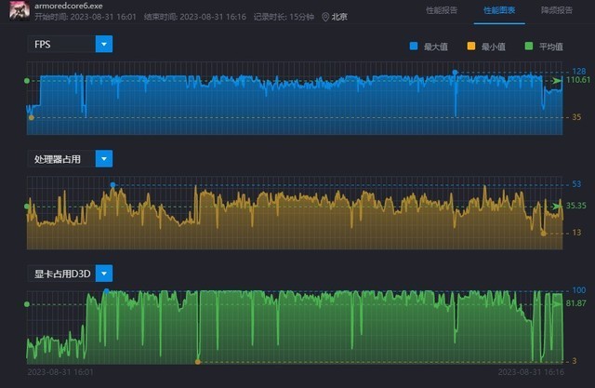Click the 北京 location text

[339, 17]
